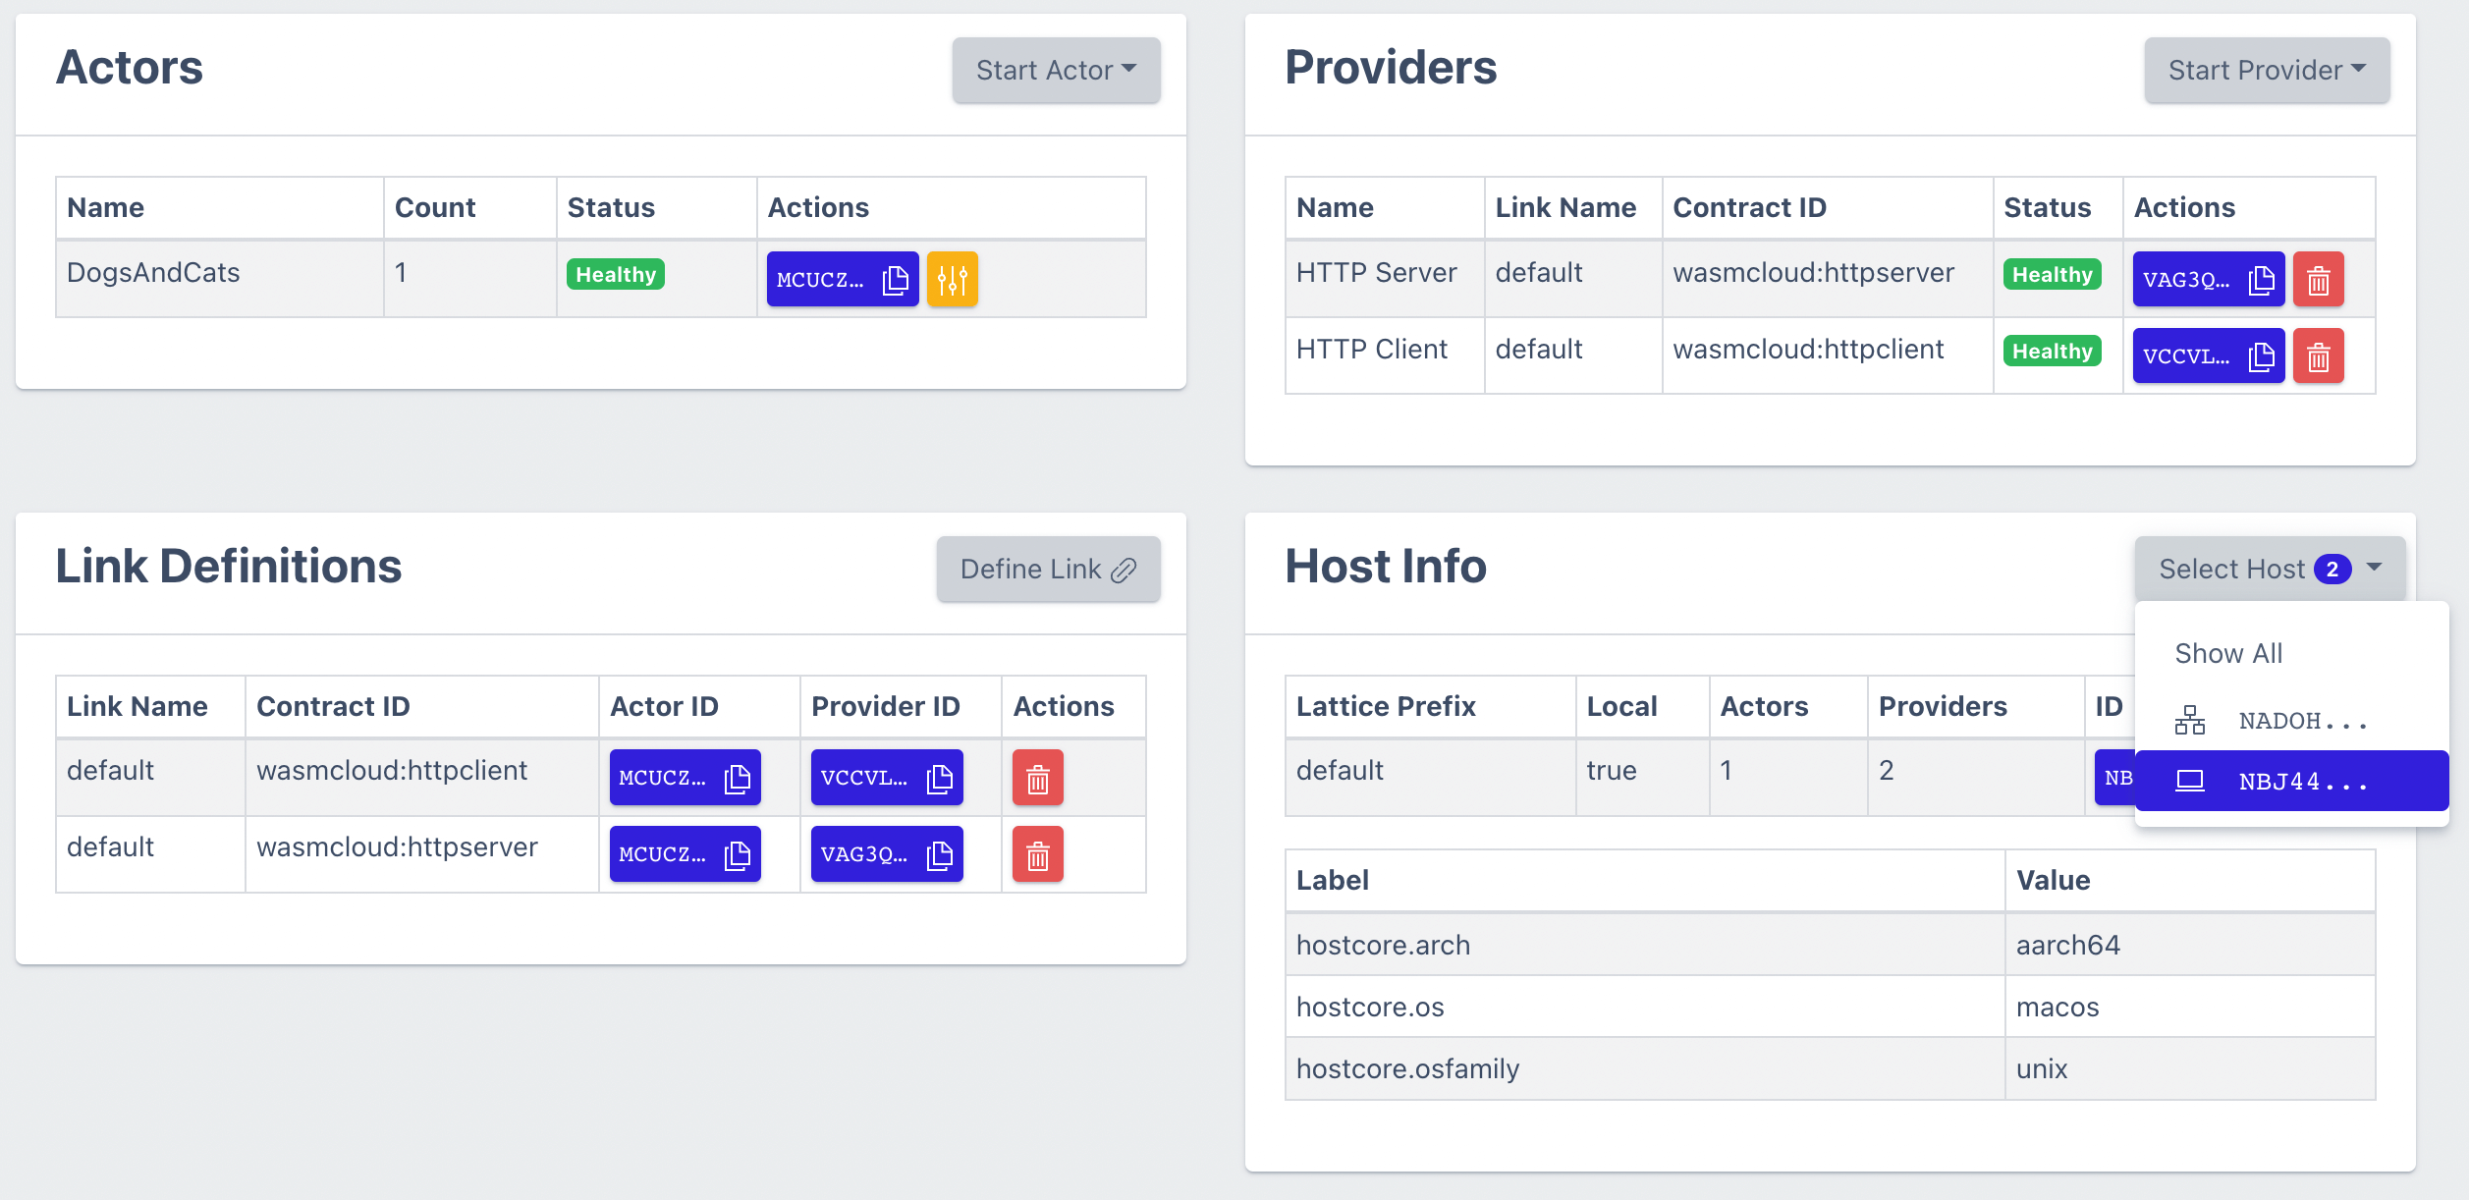Click the monitor icon beside the NBJ44 host
2469x1200 pixels.
[2188, 780]
